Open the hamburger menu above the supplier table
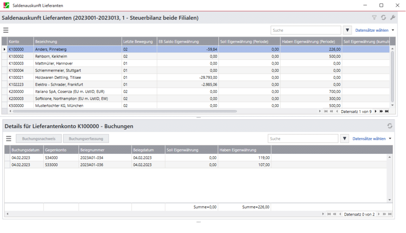406x233 pixels. tap(6, 30)
